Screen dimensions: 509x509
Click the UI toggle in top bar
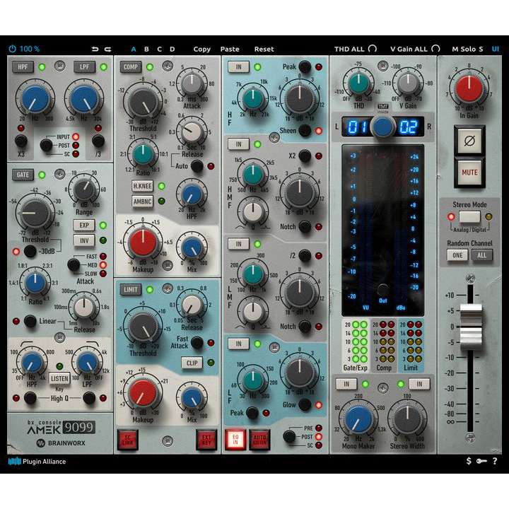coord(495,49)
